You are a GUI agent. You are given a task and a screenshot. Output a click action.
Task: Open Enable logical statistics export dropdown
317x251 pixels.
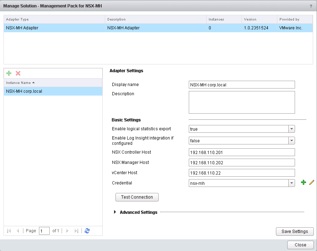(x=291, y=129)
